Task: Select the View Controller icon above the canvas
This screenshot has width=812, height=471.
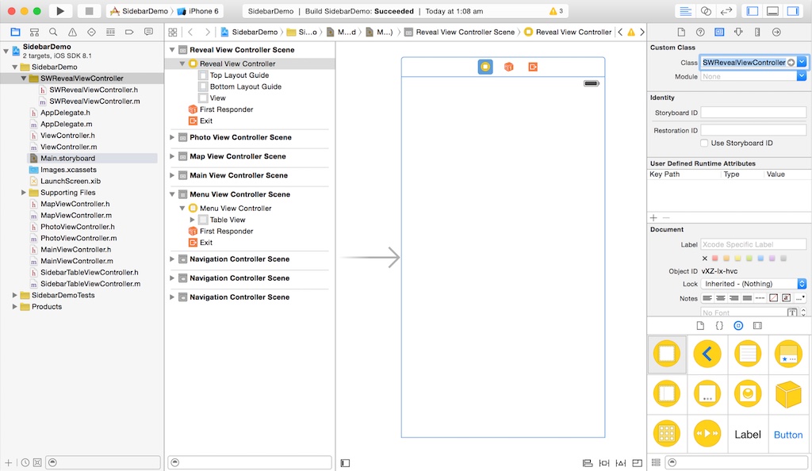Action: [485, 67]
